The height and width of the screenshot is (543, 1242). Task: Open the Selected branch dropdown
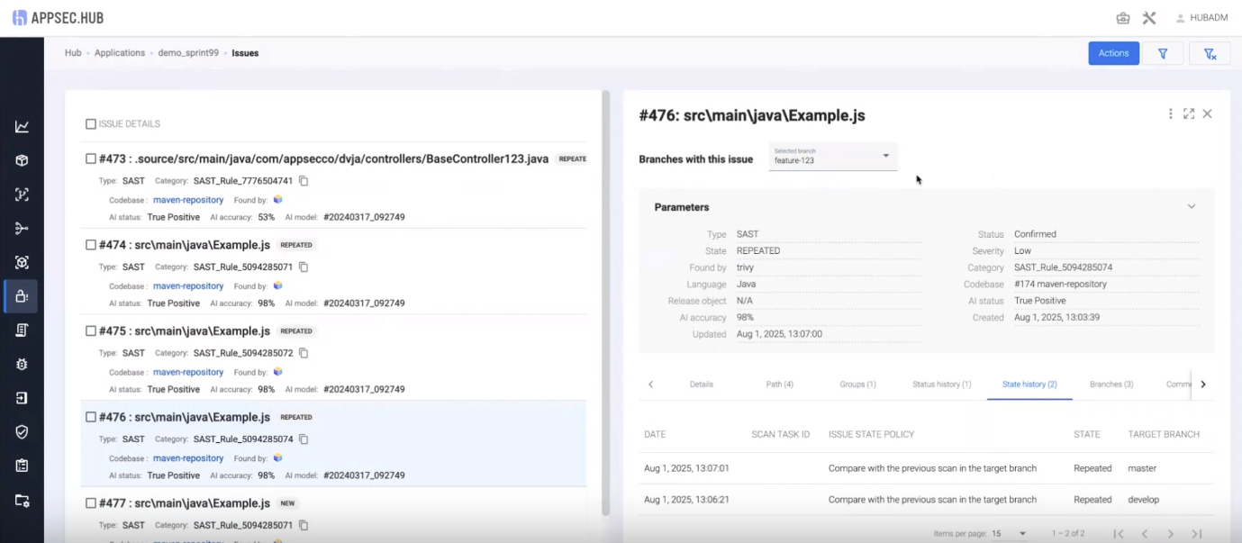832,157
